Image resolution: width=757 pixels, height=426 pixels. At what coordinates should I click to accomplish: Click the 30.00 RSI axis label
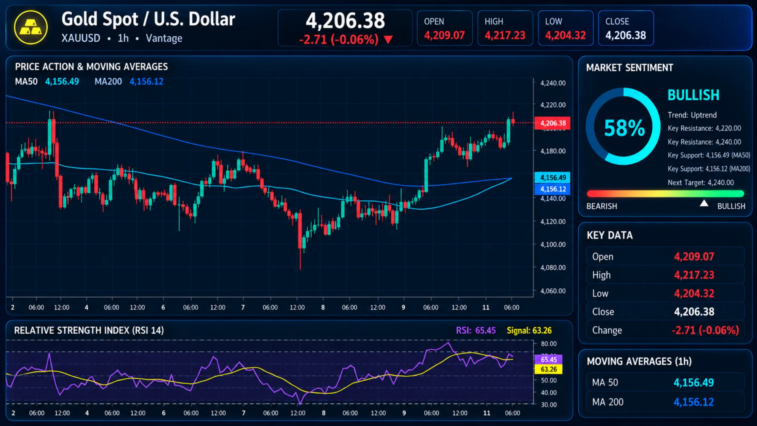pos(549,405)
